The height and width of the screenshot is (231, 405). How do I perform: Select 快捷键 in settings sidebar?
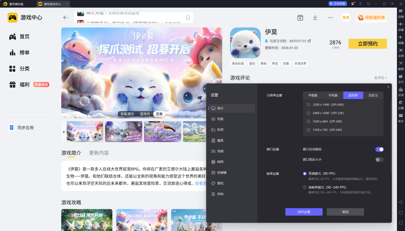click(232, 172)
